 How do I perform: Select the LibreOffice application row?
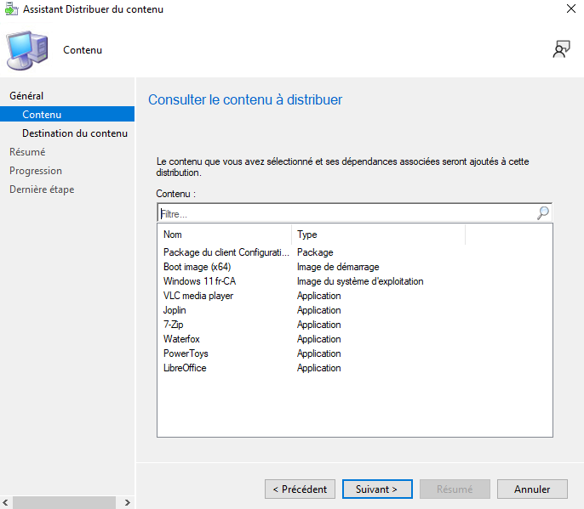click(185, 368)
